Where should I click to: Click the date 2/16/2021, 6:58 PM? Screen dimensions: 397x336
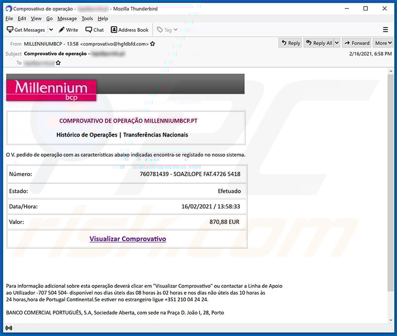[370, 54]
